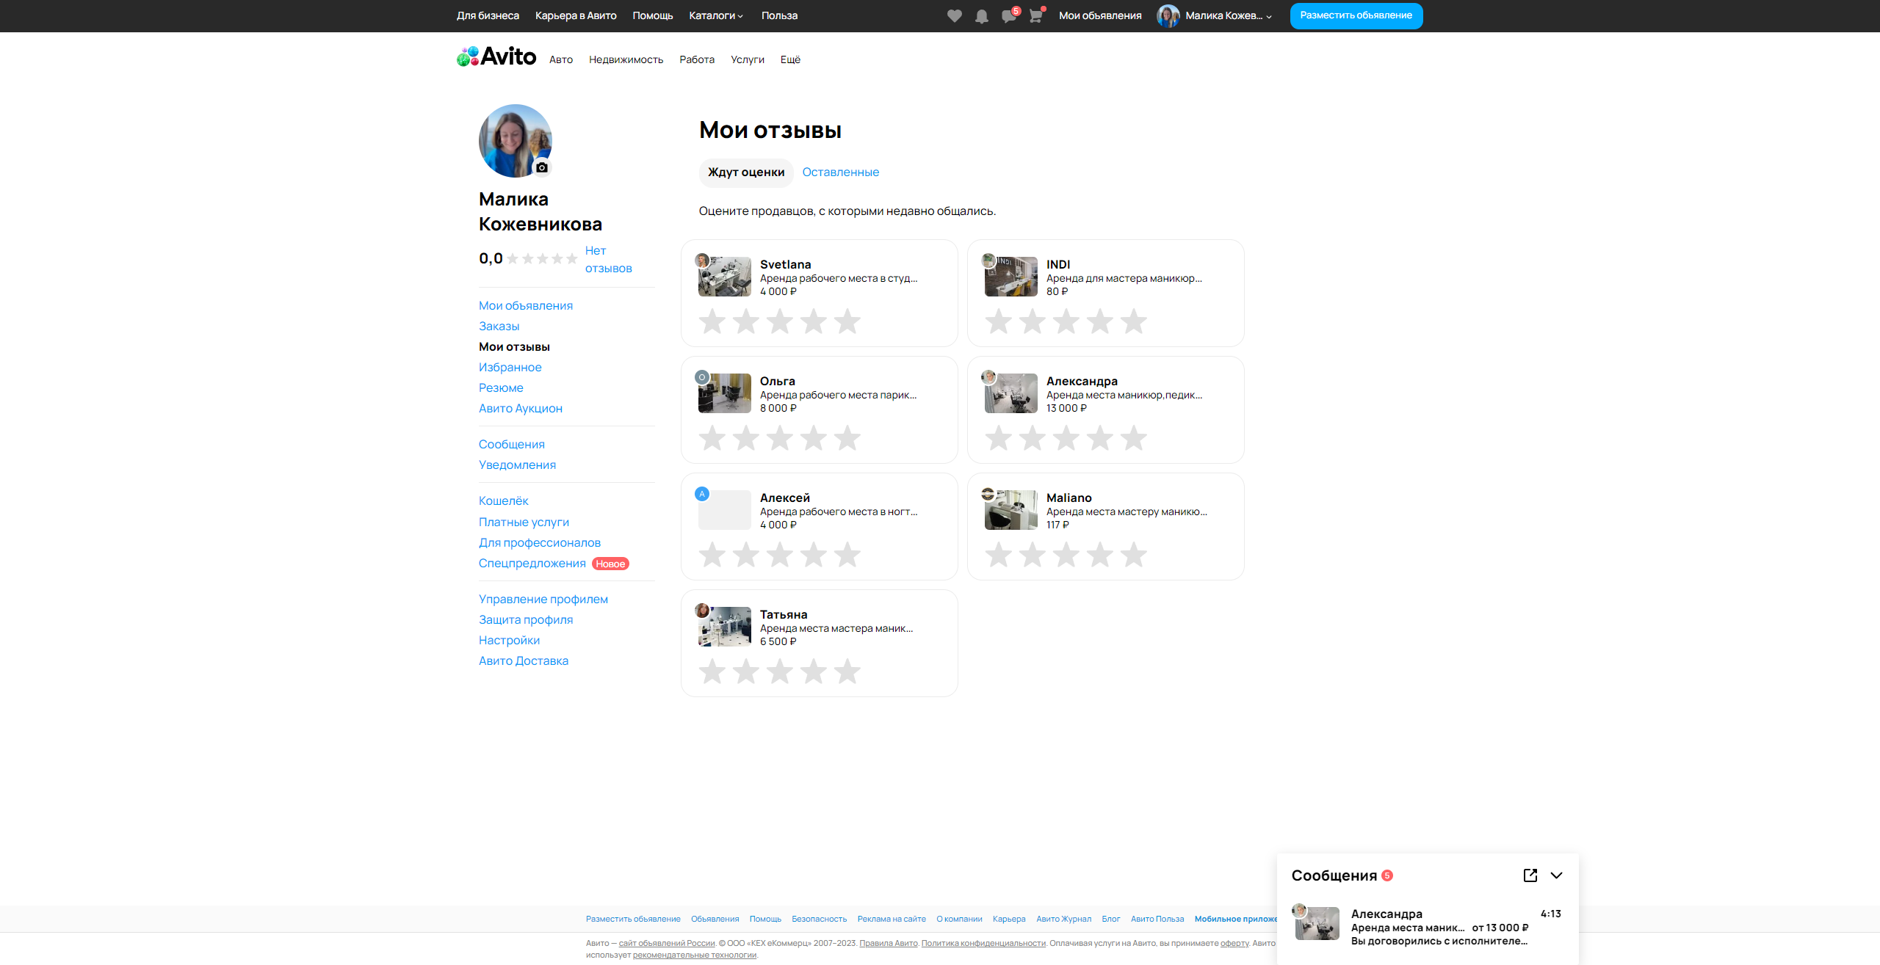Rate Ольга three stars
Screen dimensions: 1880x965
click(x=779, y=438)
